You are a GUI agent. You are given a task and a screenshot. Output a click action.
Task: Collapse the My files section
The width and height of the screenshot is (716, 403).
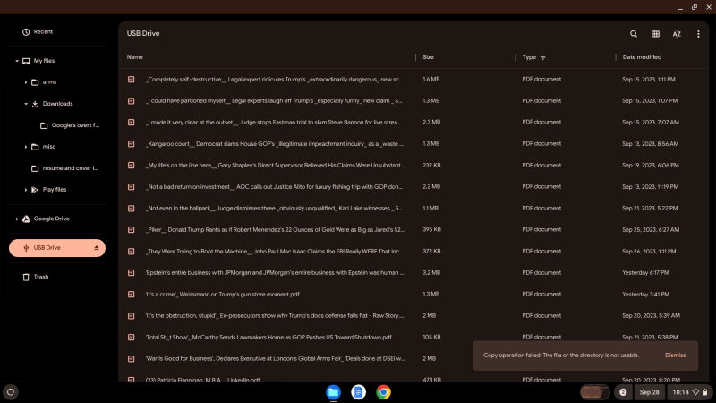(17, 61)
